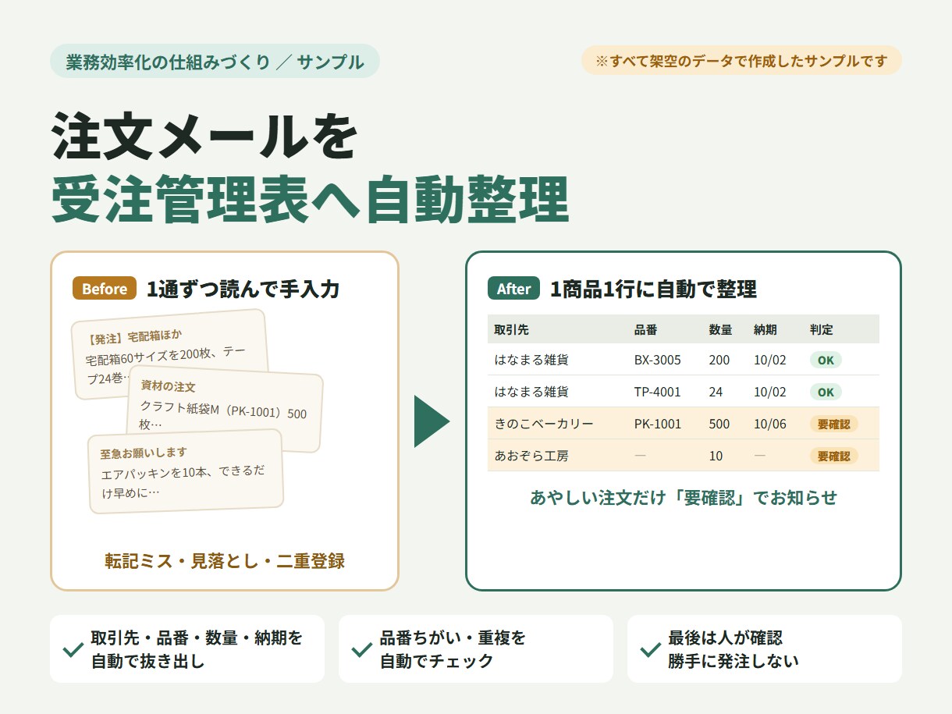Click はなまる雑貨 in the BX-3005 row
The image size is (952, 714).
(531, 360)
